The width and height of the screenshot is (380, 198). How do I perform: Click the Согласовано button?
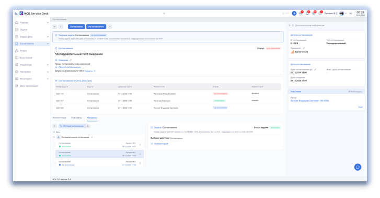(x=76, y=27)
